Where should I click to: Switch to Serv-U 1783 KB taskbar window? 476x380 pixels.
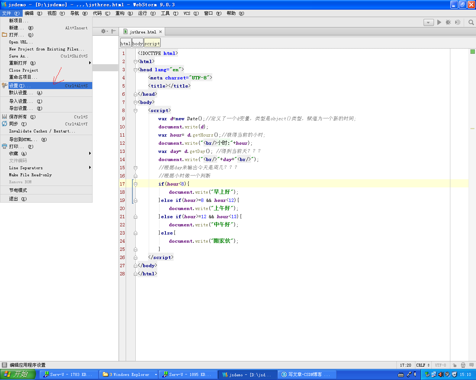tap(69, 374)
